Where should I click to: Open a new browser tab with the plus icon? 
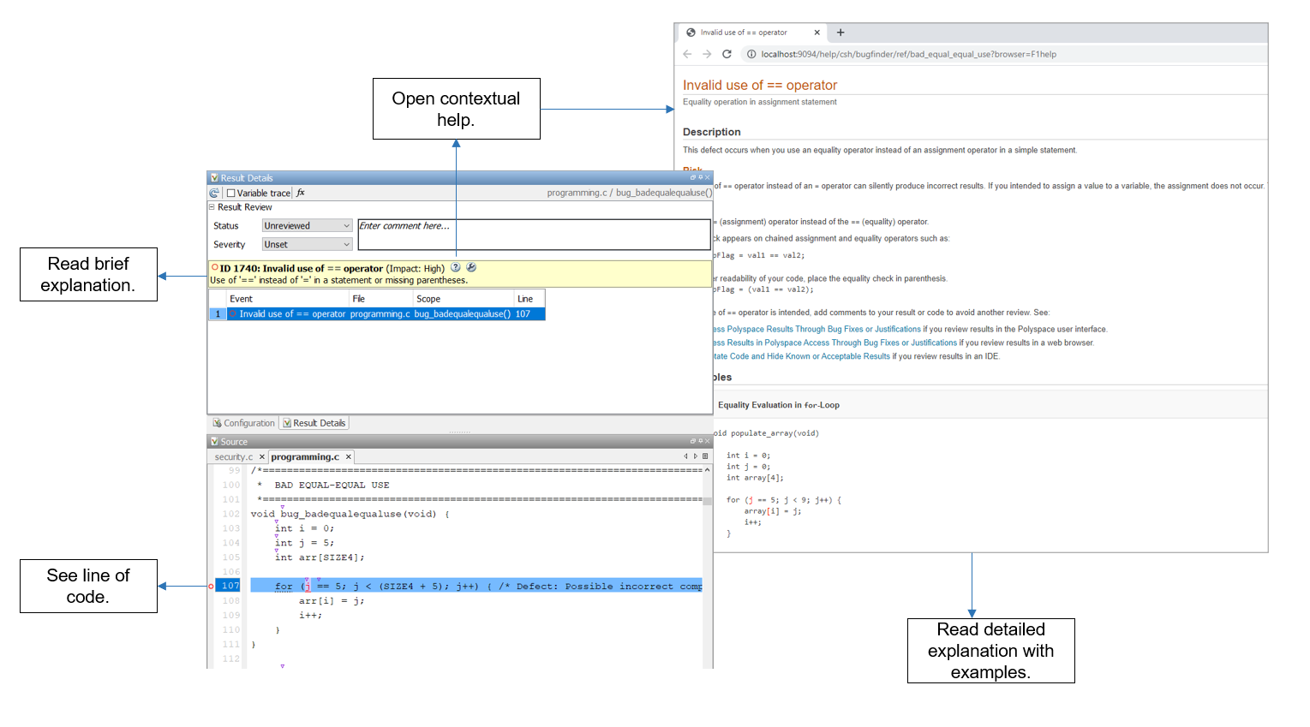(x=840, y=33)
